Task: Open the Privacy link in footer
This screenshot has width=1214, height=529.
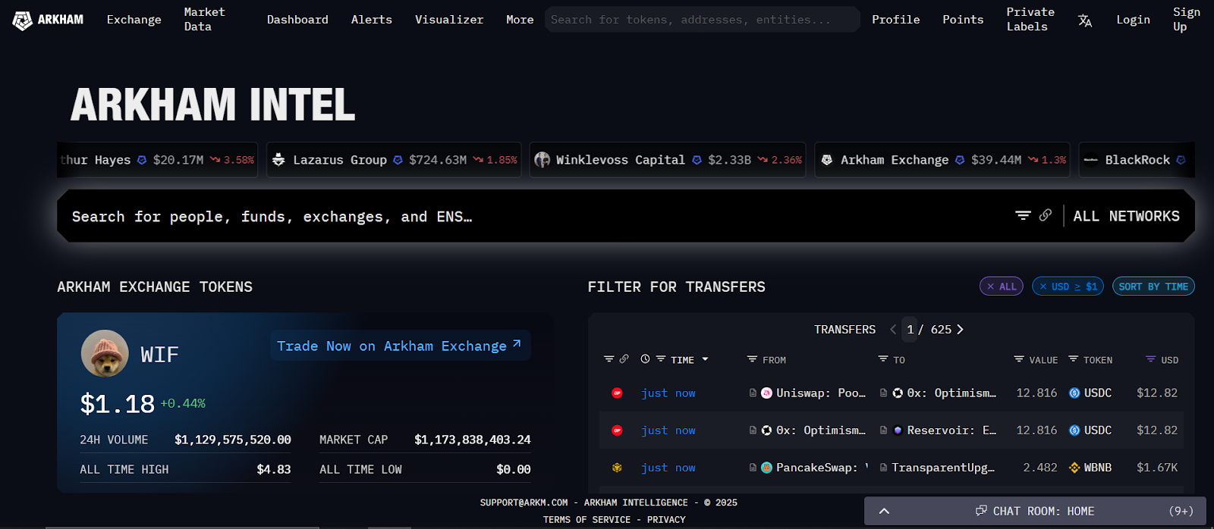Action: click(x=666, y=520)
